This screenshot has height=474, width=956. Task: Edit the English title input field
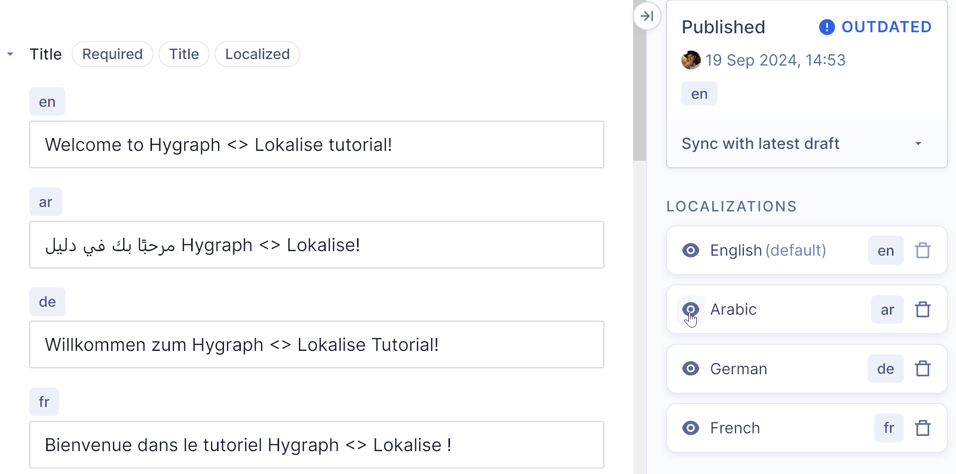tap(316, 144)
